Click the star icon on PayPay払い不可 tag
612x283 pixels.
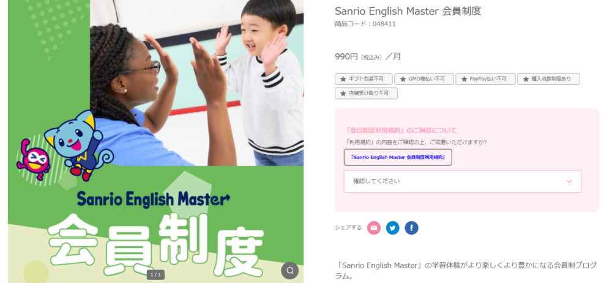point(464,79)
